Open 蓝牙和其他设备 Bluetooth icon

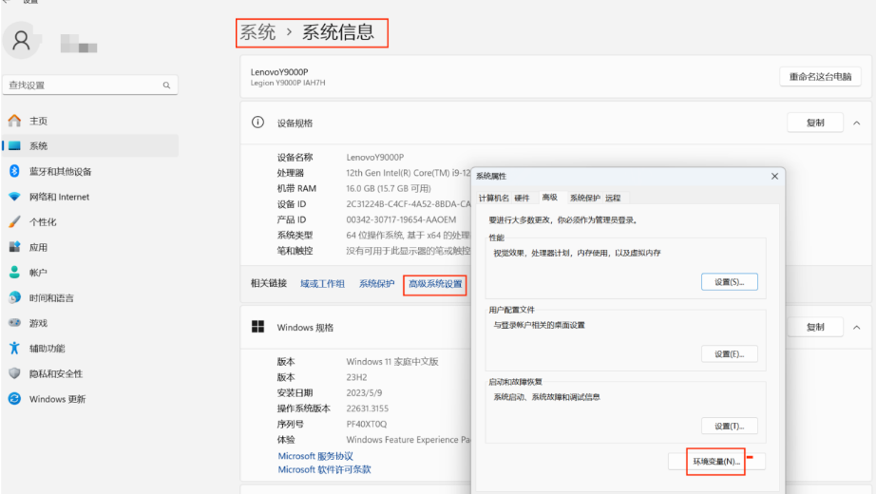(x=14, y=171)
